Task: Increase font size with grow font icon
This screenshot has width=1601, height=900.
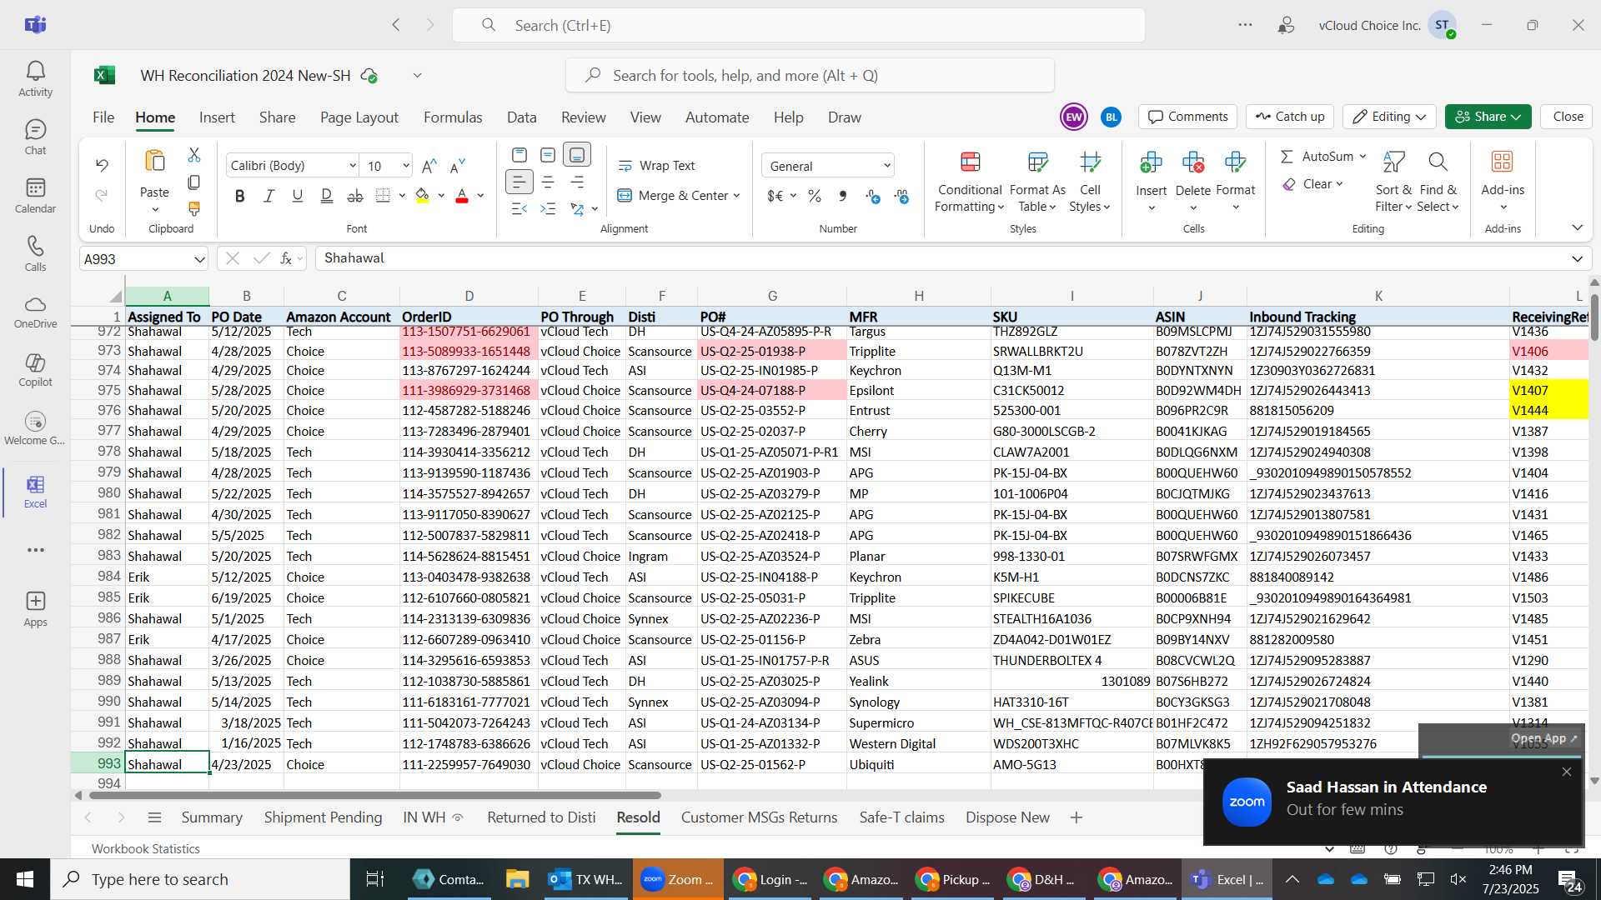Action: pos(429,166)
